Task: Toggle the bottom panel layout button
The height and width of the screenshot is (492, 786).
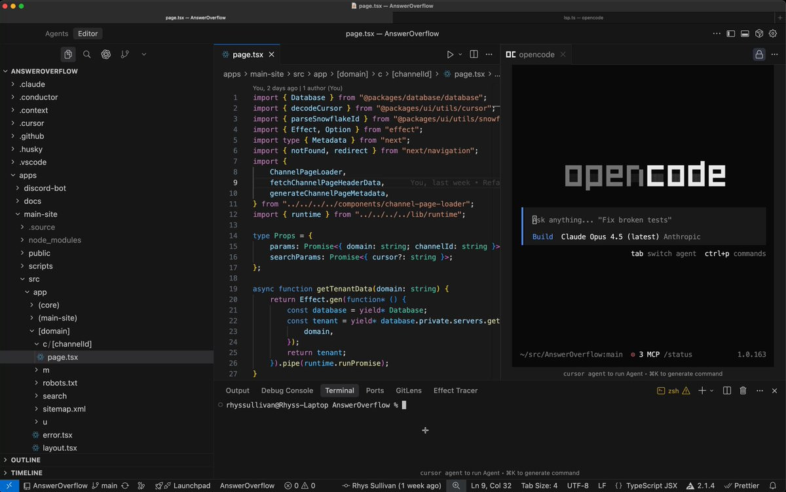Action: click(745, 33)
